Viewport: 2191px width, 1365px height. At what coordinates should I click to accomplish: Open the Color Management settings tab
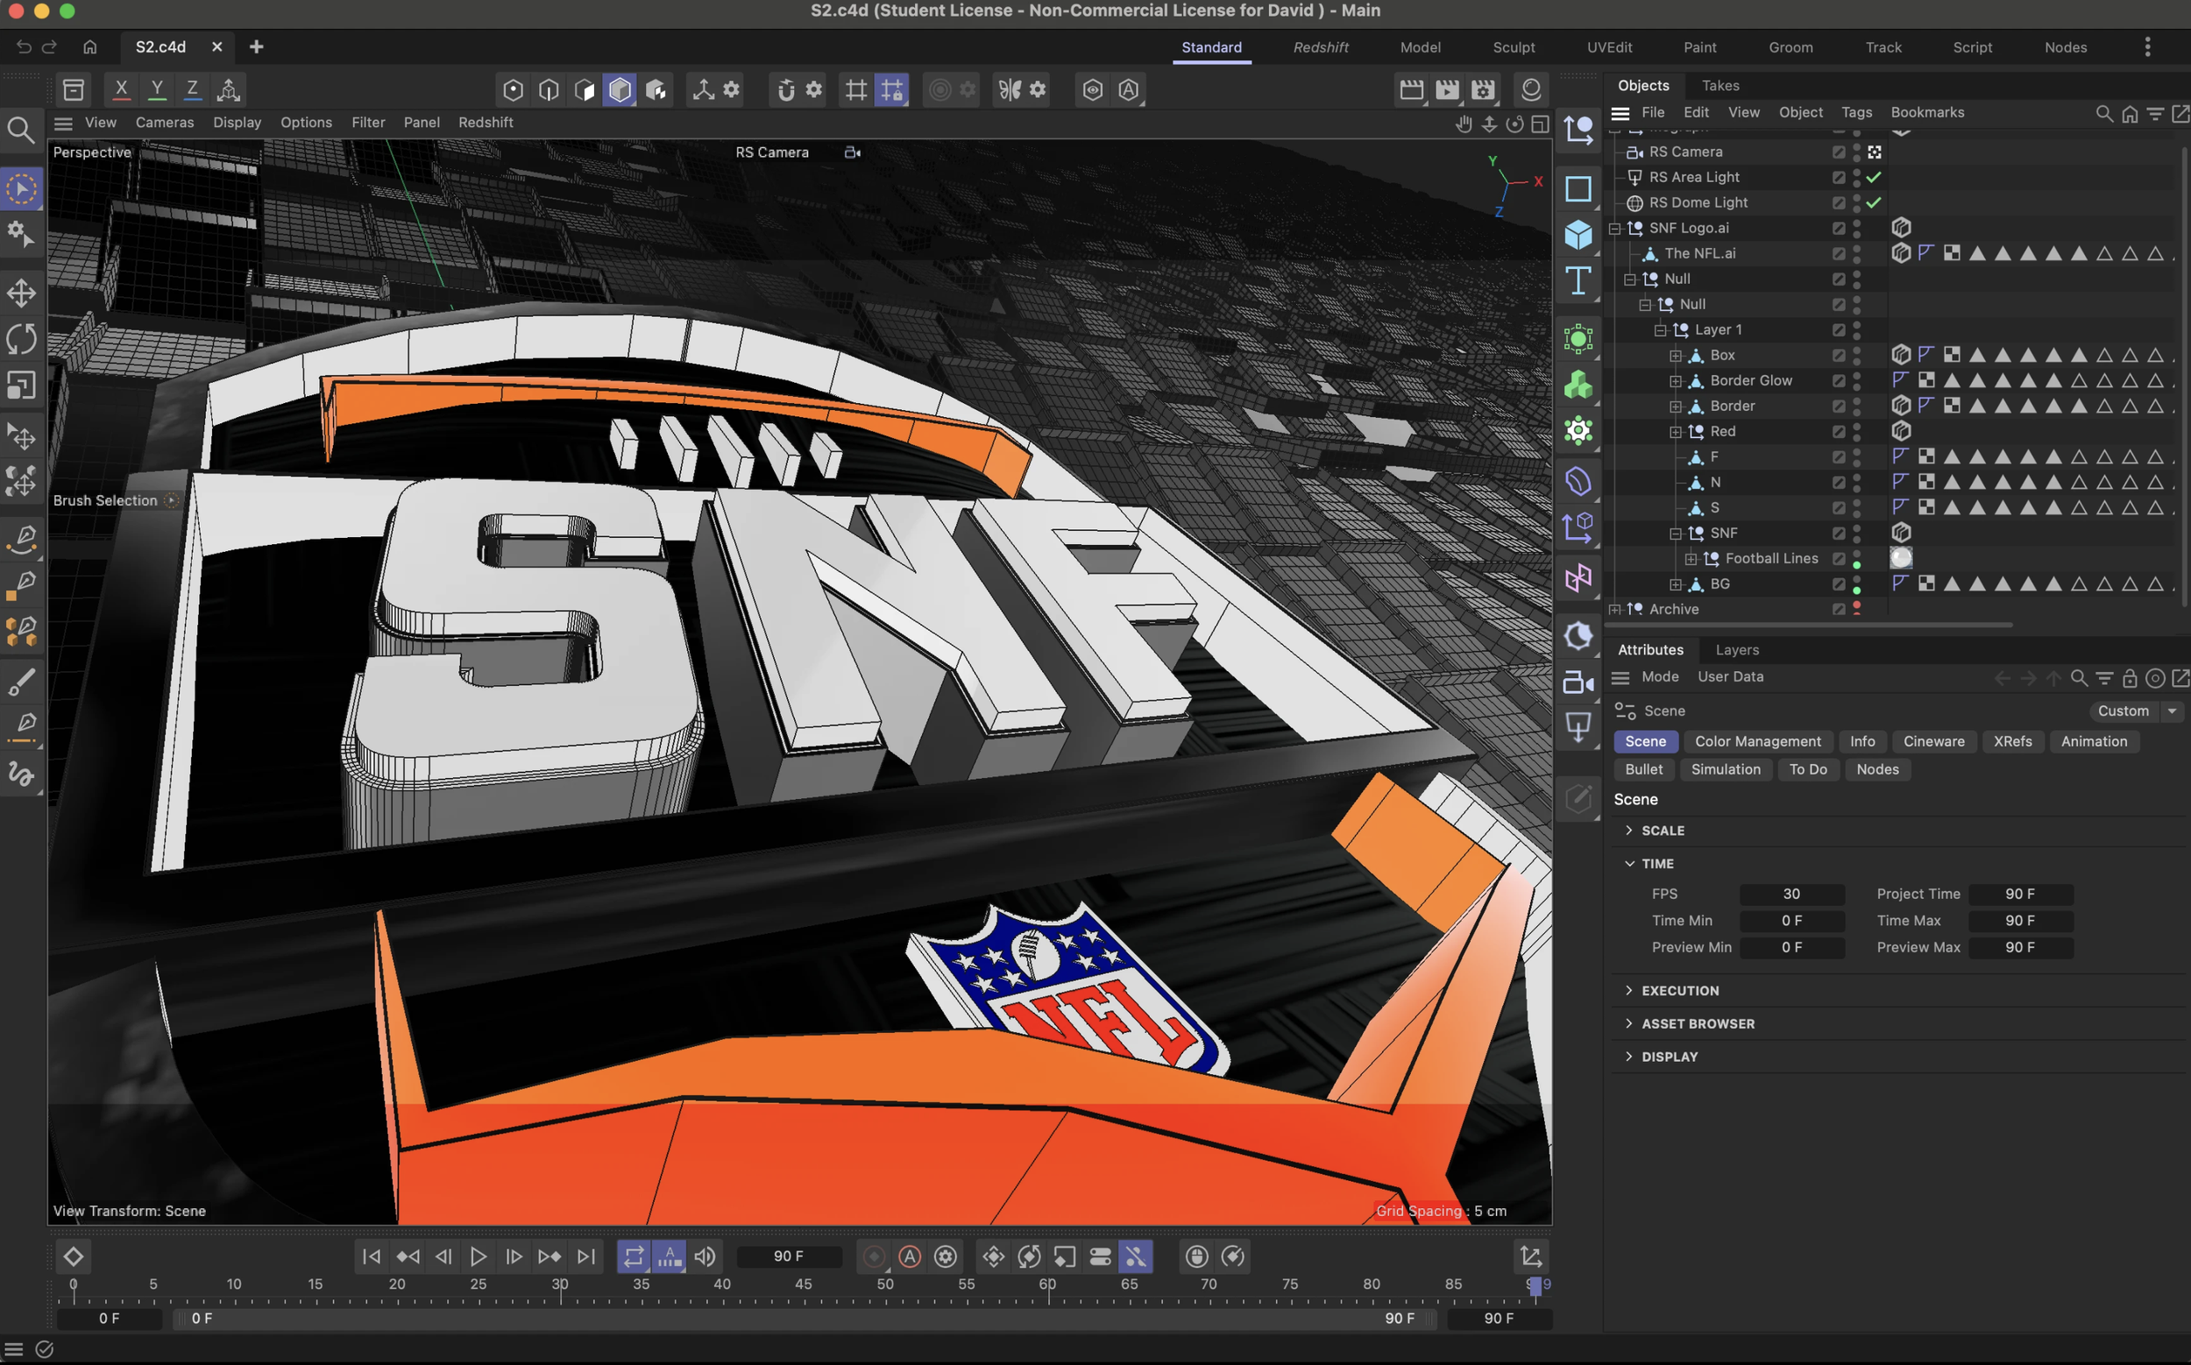[1757, 741]
